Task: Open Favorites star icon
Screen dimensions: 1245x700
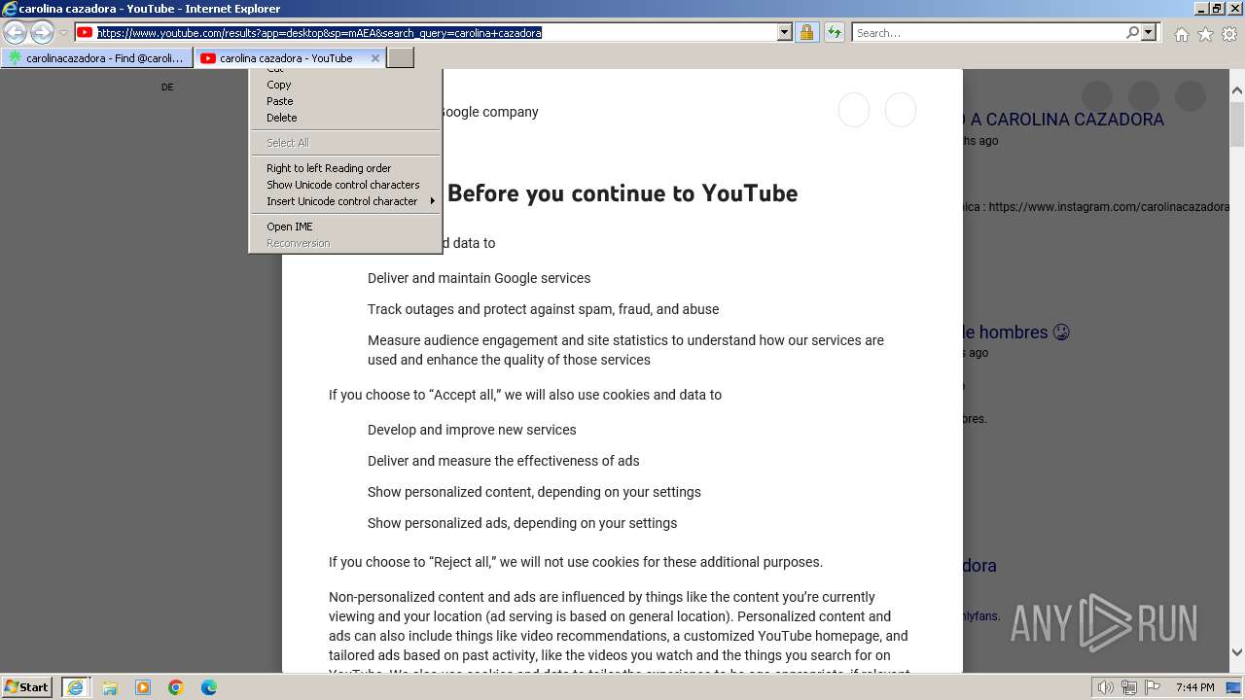Action: pyautogui.click(x=1205, y=34)
